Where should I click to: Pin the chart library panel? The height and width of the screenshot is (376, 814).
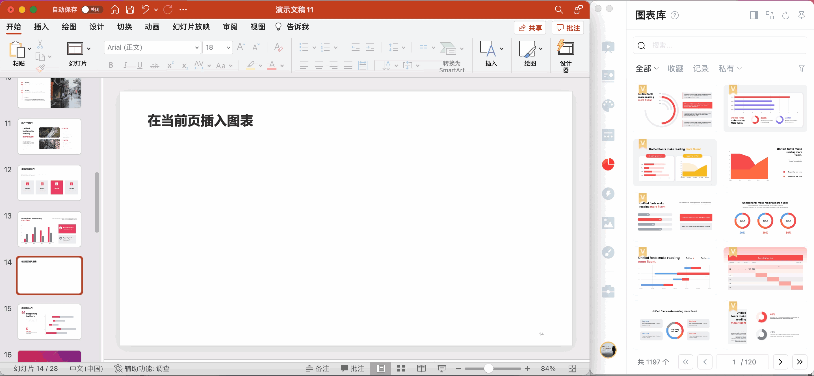[801, 15]
